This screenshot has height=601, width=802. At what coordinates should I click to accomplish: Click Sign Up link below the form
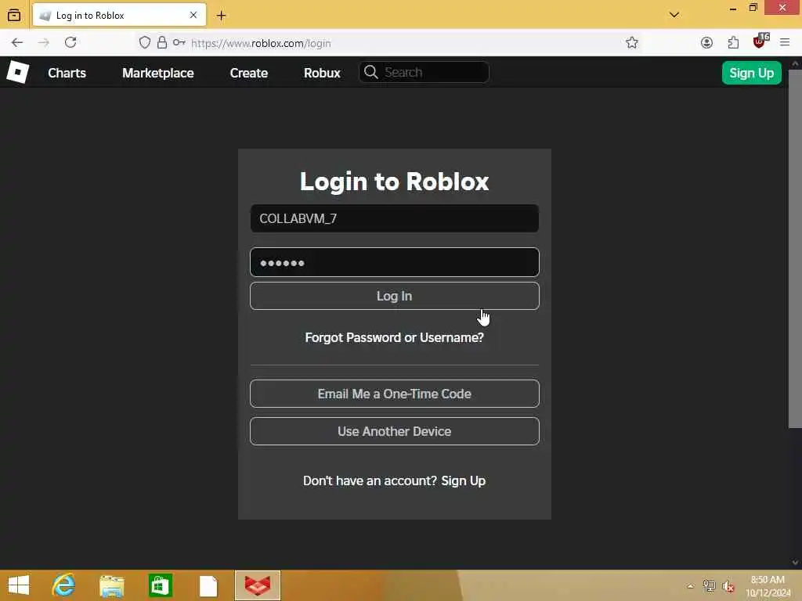coord(464,481)
